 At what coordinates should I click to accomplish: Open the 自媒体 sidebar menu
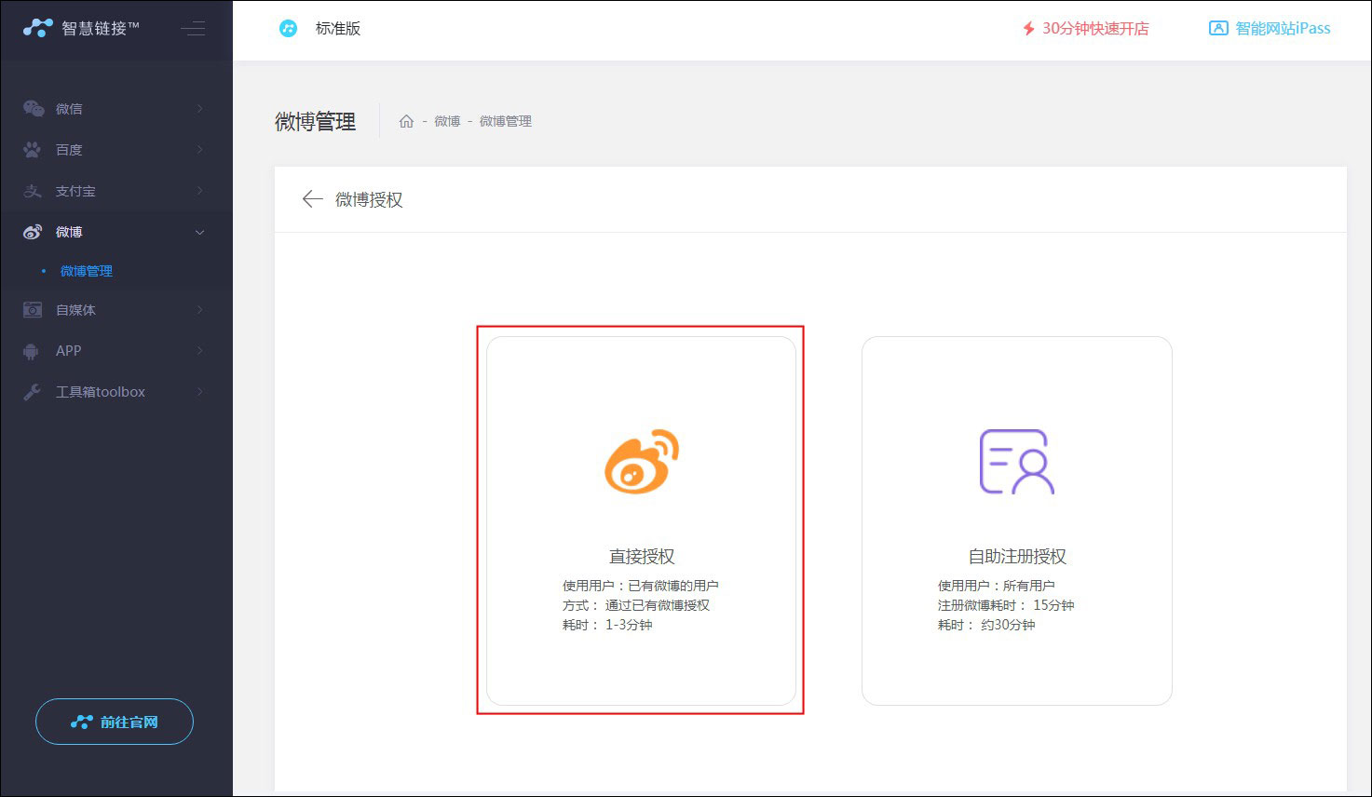(x=116, y=310)
